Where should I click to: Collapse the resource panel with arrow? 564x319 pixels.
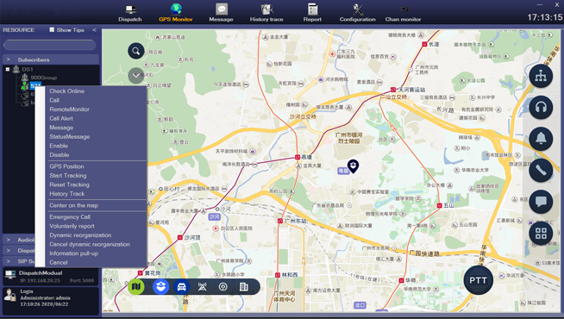click(94, 30)
